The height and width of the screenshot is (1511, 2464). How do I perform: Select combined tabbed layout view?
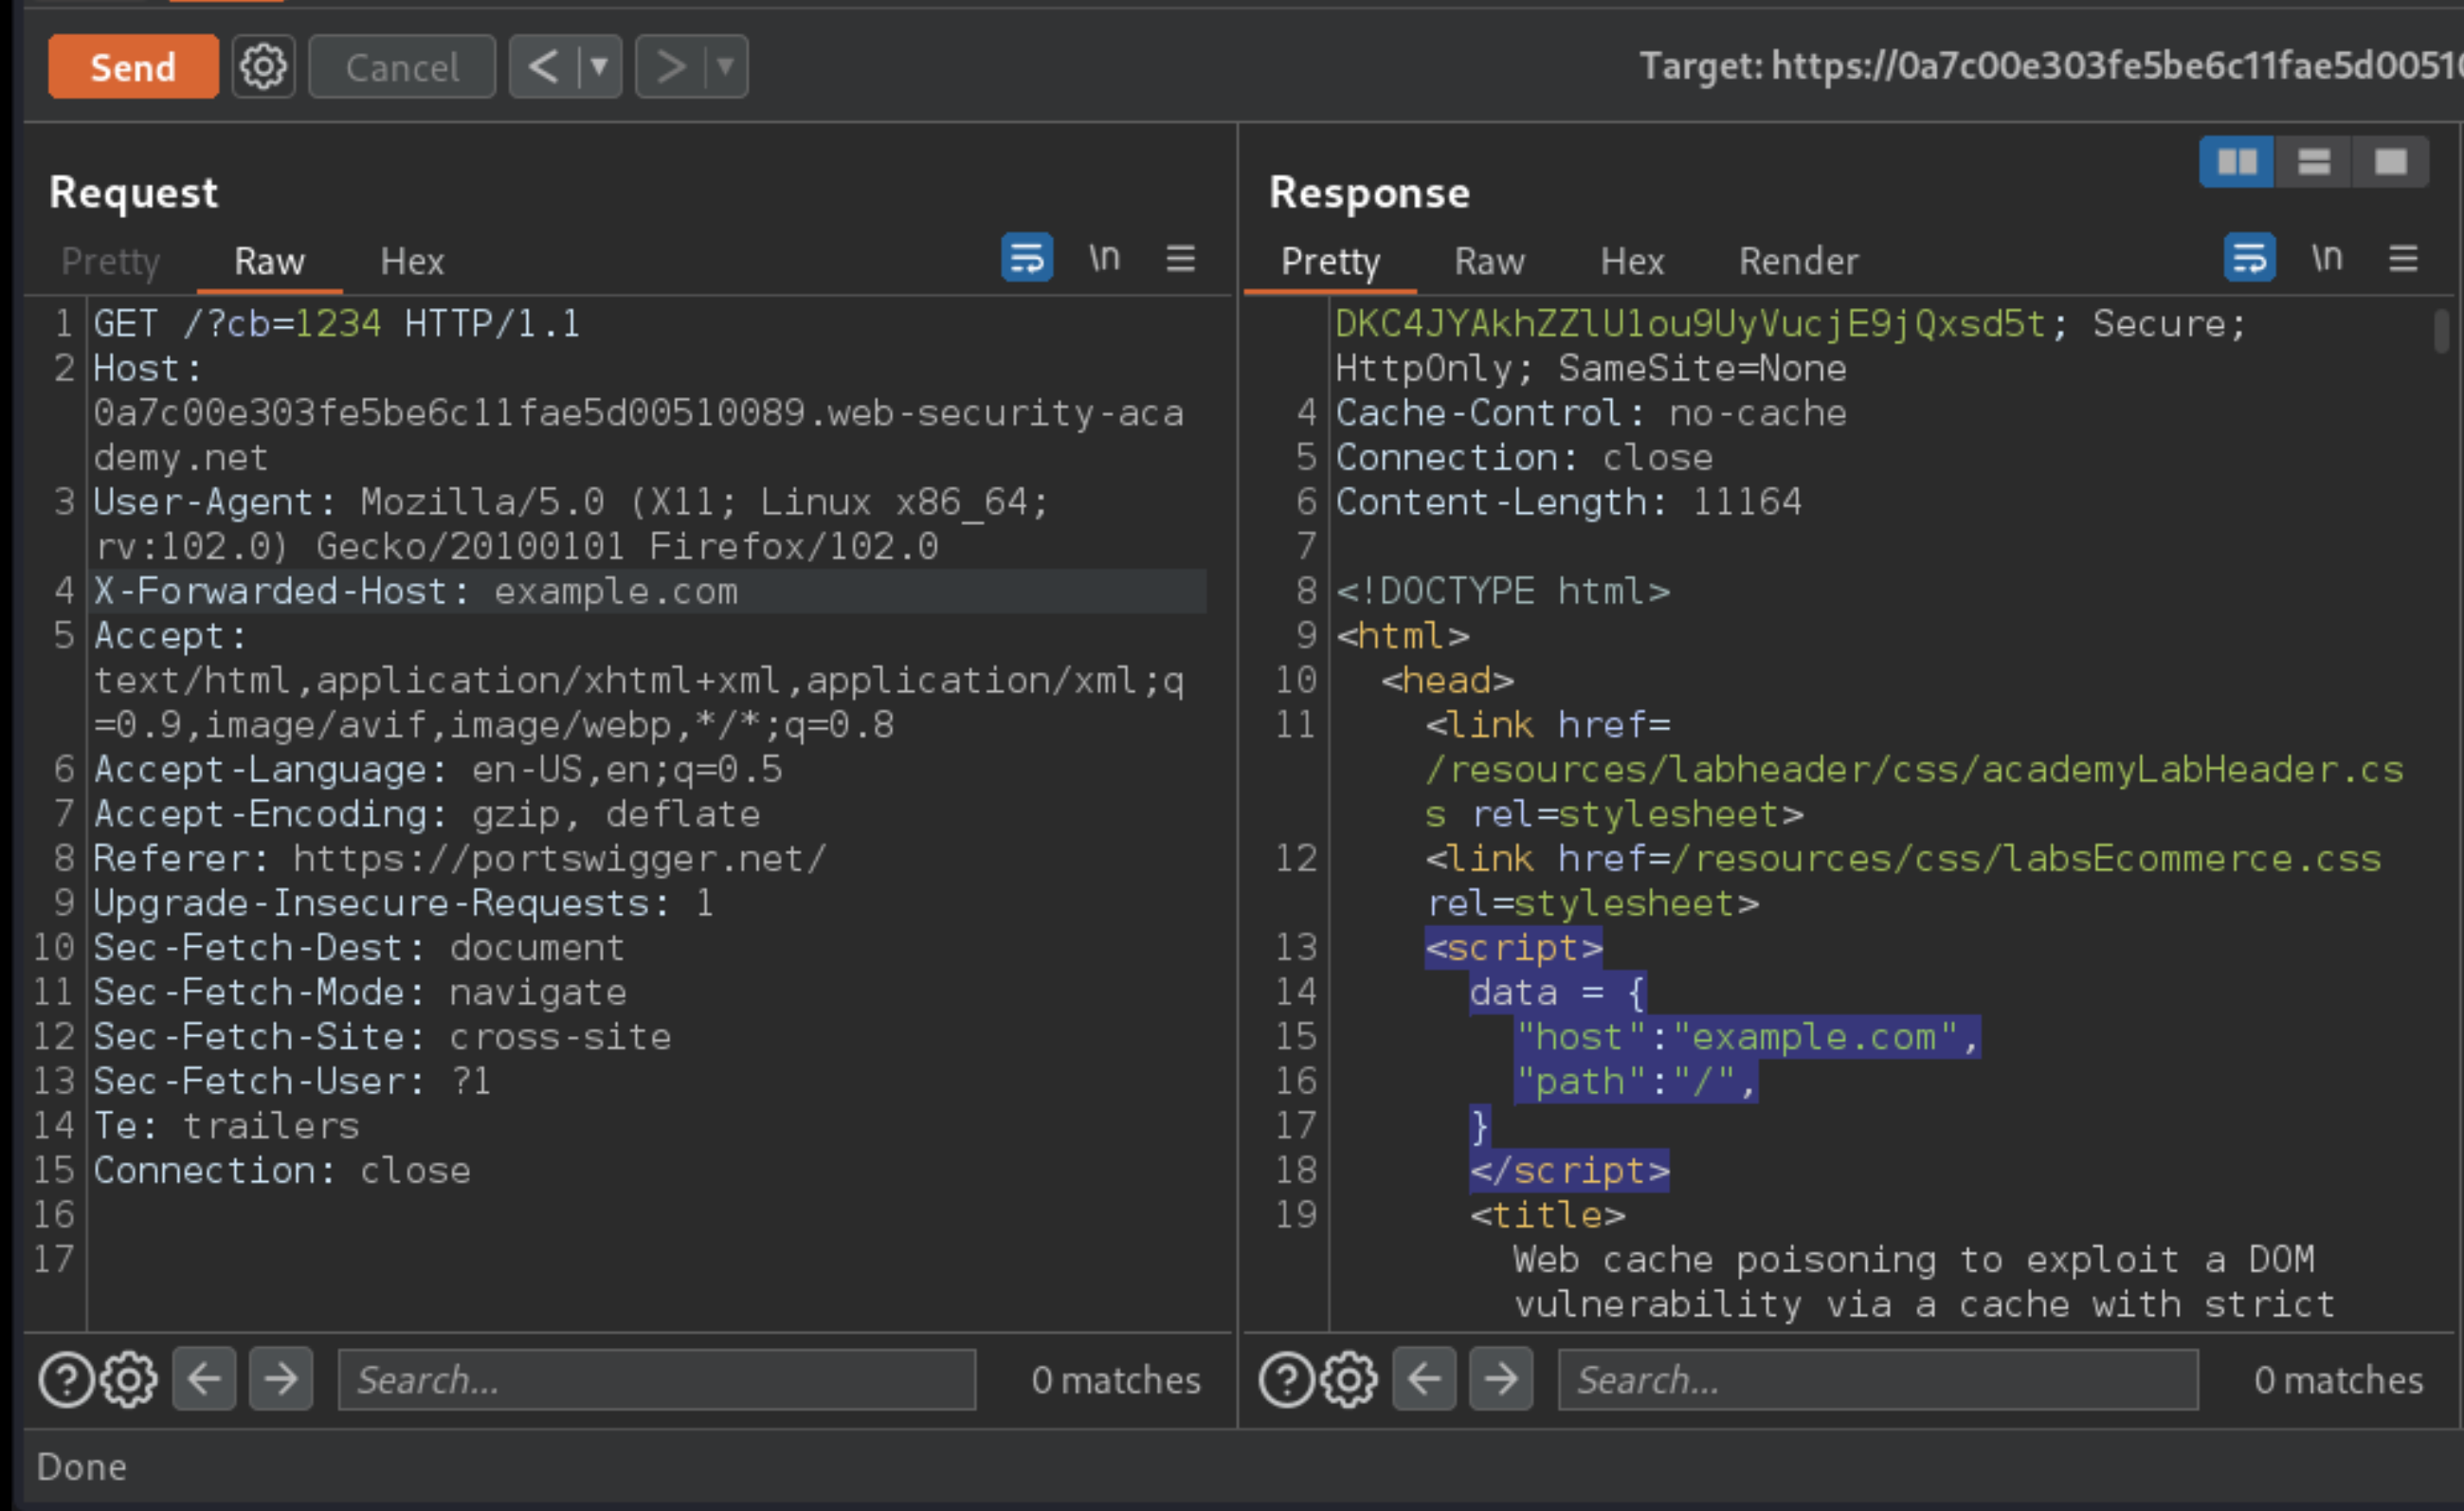pyautogui.click(x=2391, y=162)
